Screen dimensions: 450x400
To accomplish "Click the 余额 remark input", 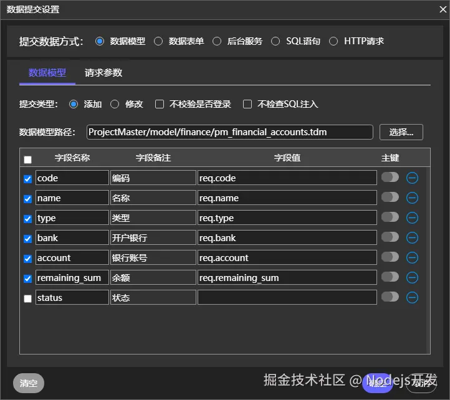I will 153,277.
